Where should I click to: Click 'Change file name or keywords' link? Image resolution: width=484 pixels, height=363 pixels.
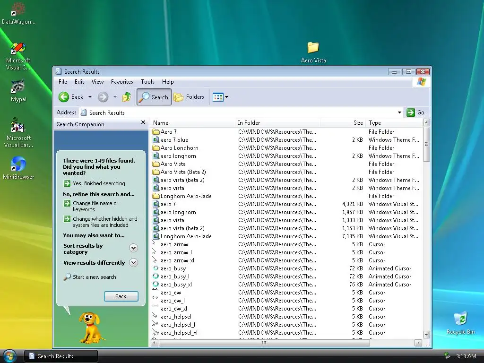[95, 206]
